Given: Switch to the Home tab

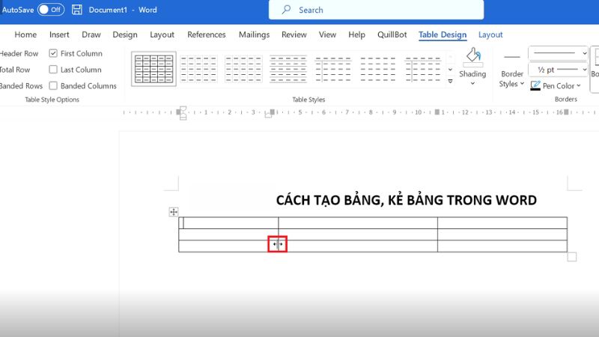Looking at the screenshot, I should [25, 34].
